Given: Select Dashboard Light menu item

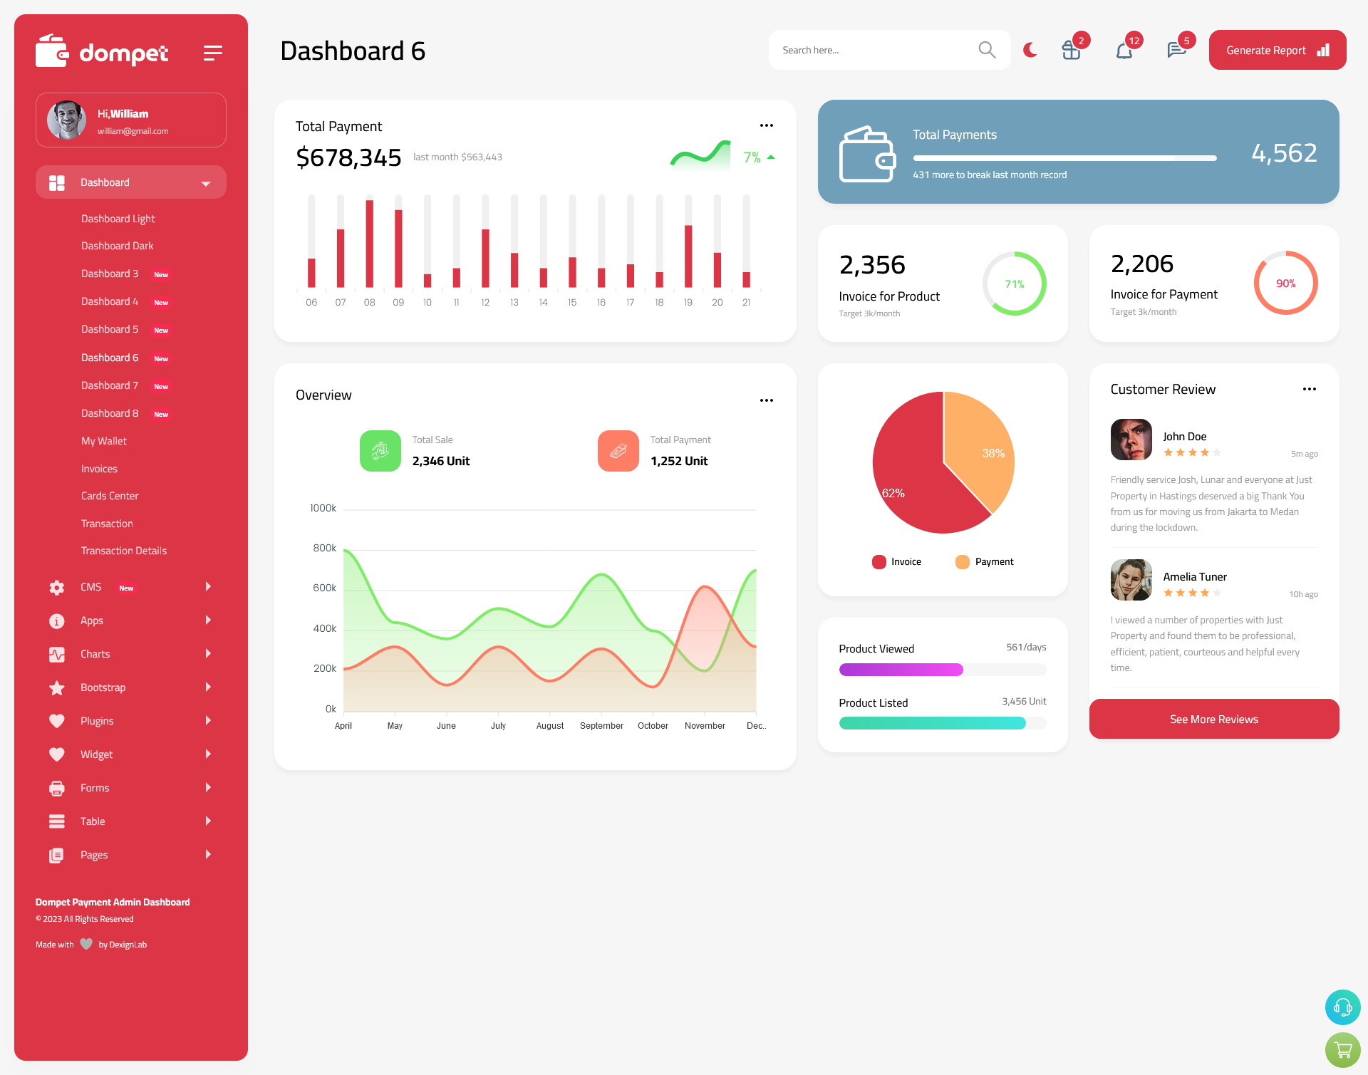Looking at the screenshot, I should 118,218.
